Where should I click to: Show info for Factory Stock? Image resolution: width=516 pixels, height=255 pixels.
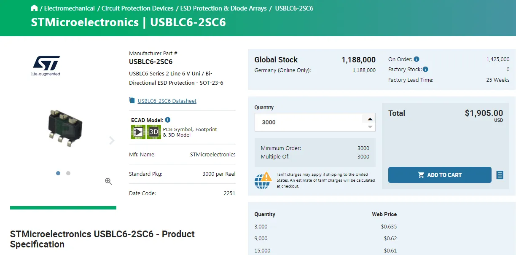point(425,70)
